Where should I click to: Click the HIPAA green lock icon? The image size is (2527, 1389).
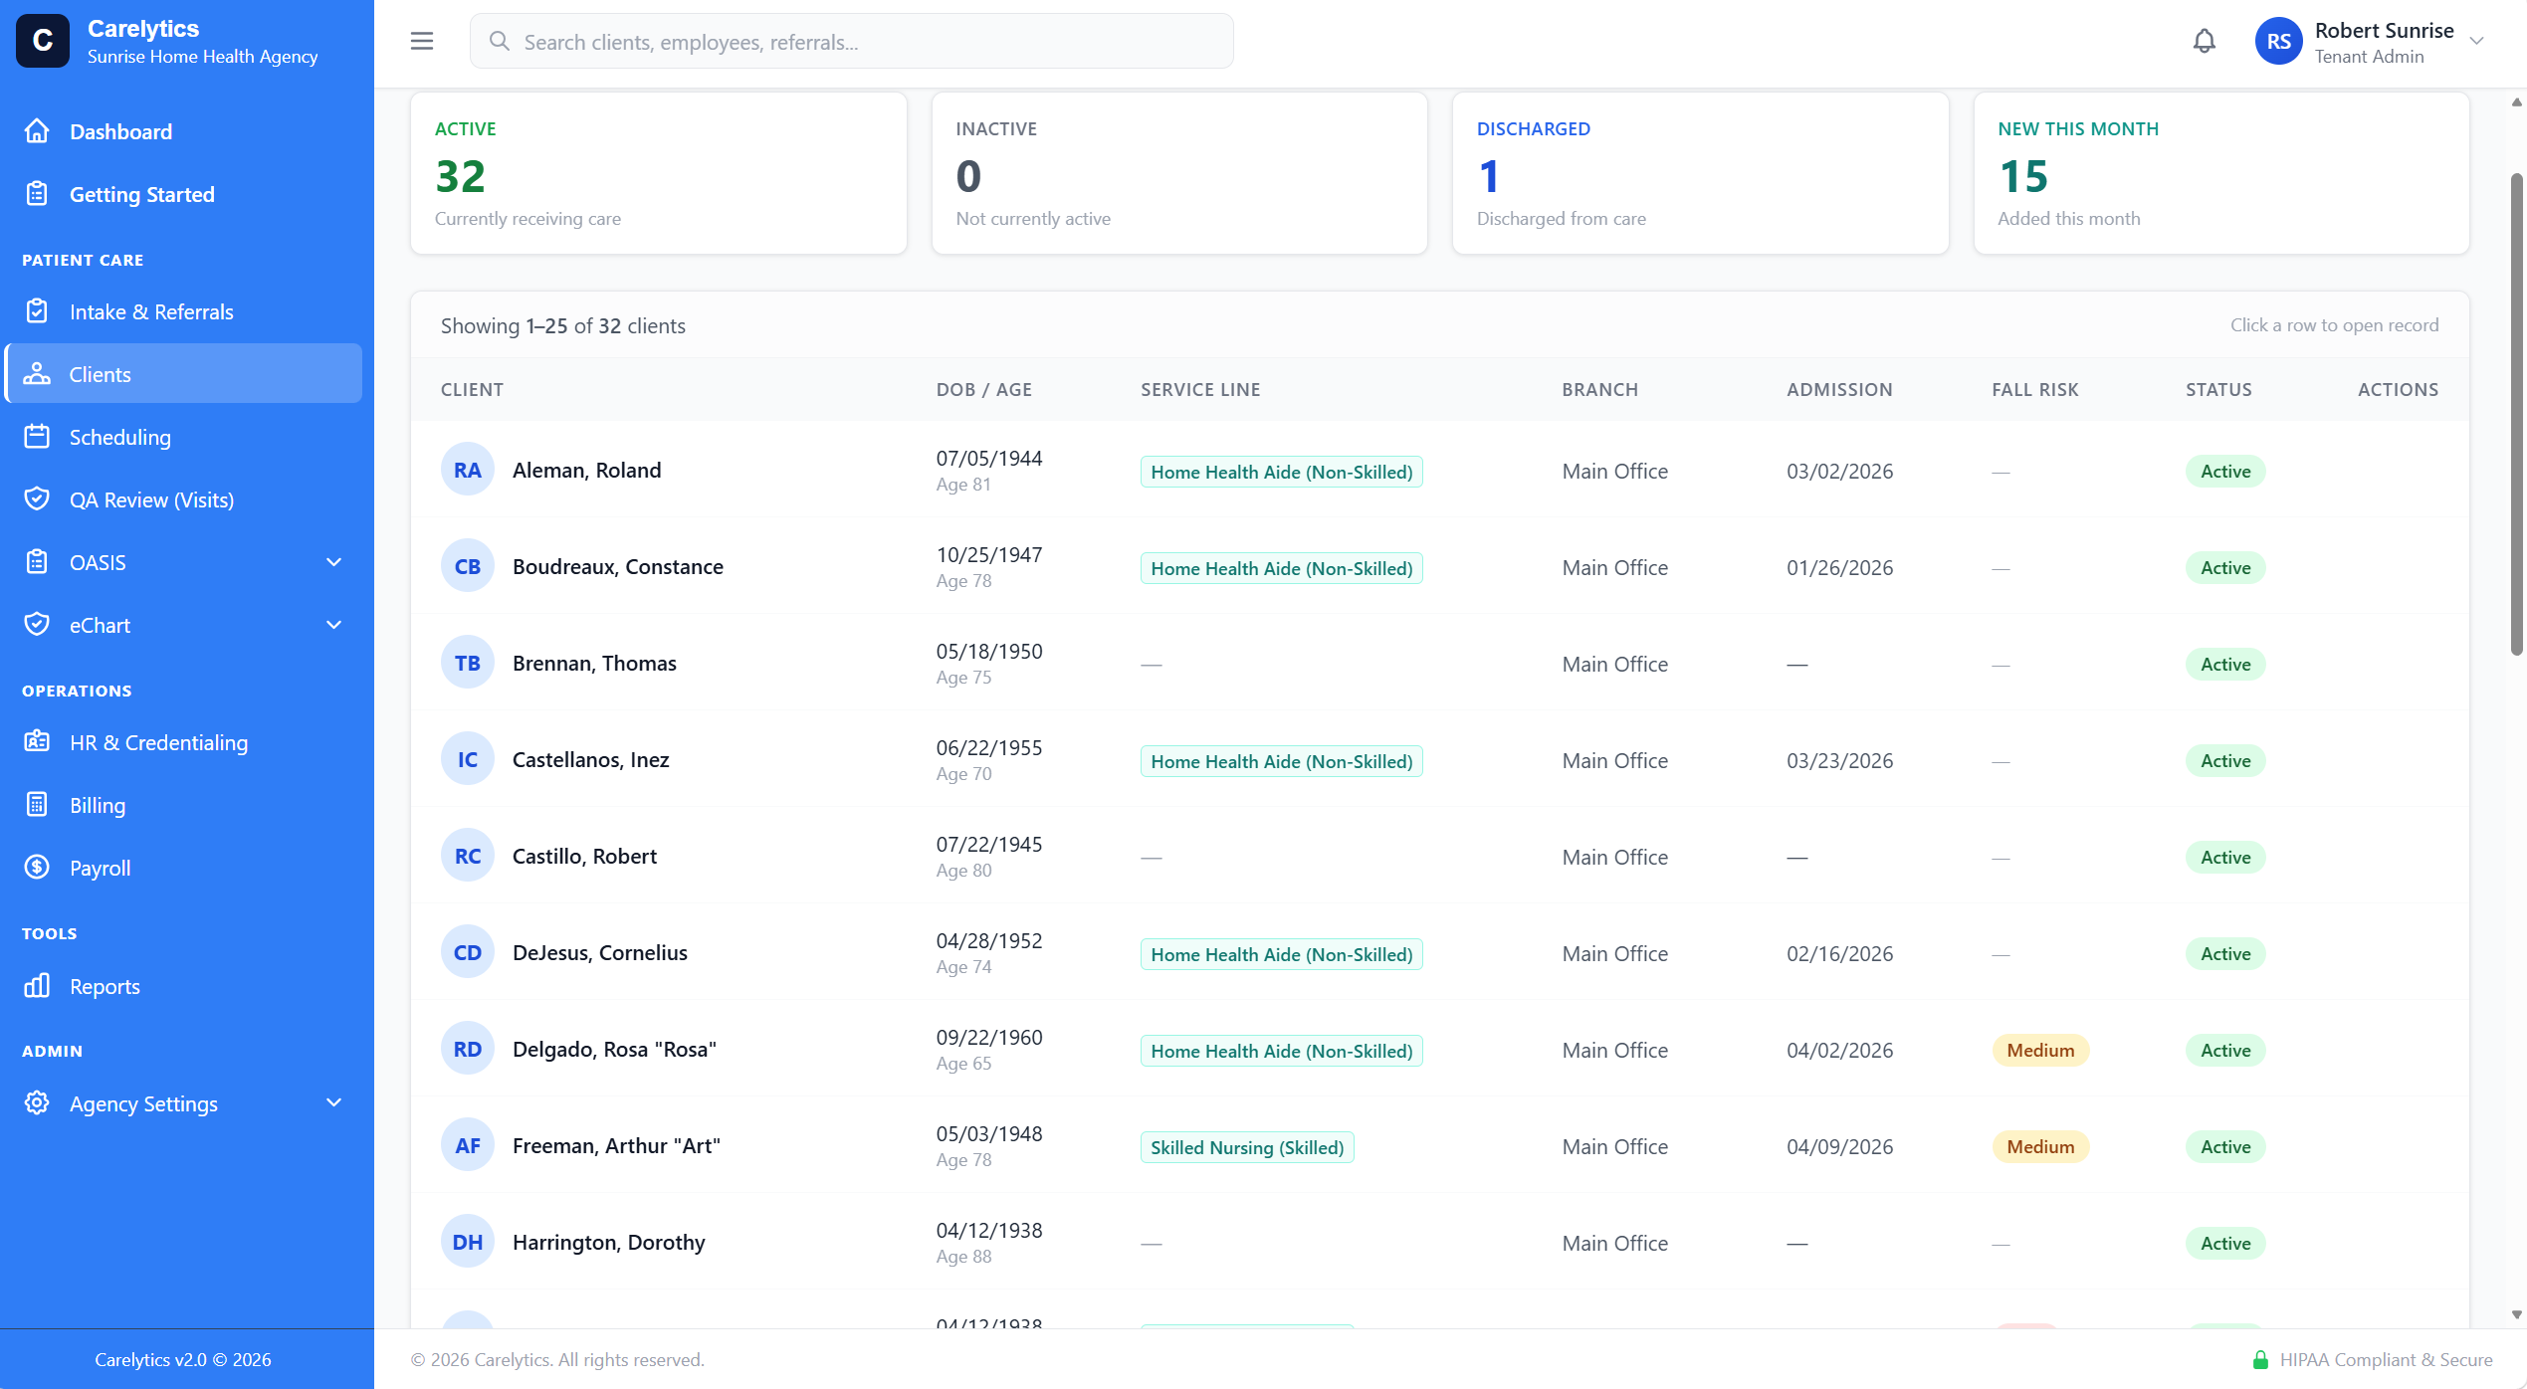[2260, 1360]
